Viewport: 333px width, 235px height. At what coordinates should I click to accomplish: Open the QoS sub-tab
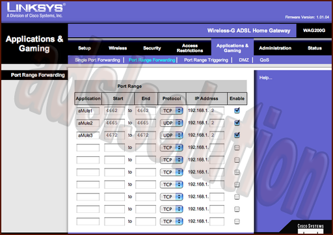[264, 60]
